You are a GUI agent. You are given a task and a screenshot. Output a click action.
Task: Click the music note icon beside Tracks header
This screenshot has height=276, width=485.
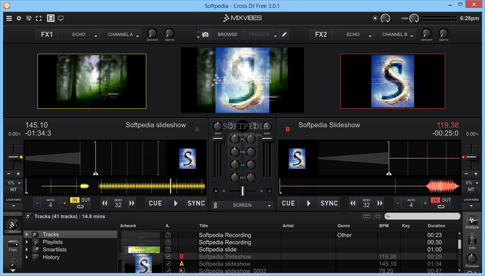point(28,217)
